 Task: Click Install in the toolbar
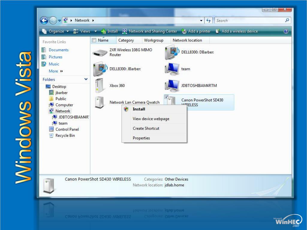click(109, 31)
